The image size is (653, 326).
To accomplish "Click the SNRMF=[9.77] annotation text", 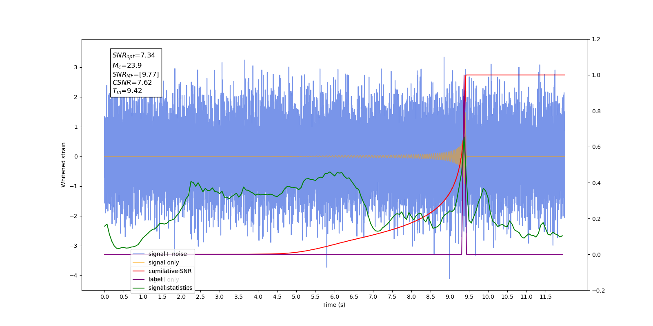I will 136,74.
